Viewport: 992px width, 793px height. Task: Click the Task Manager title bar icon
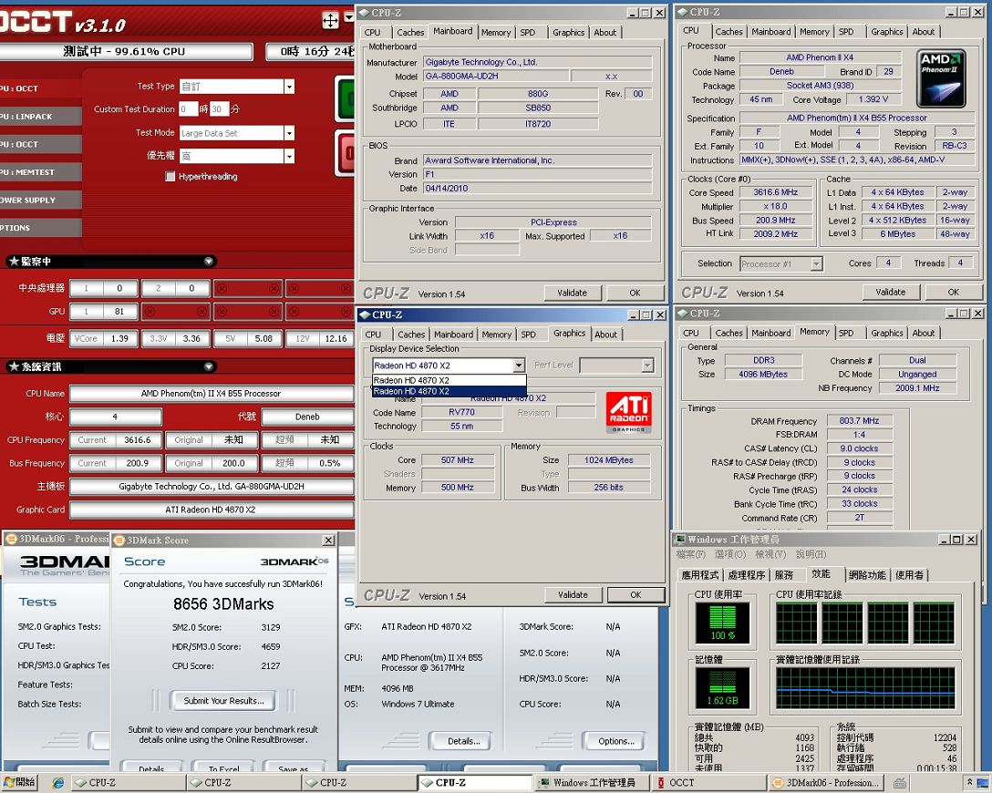tap(680, 539)
